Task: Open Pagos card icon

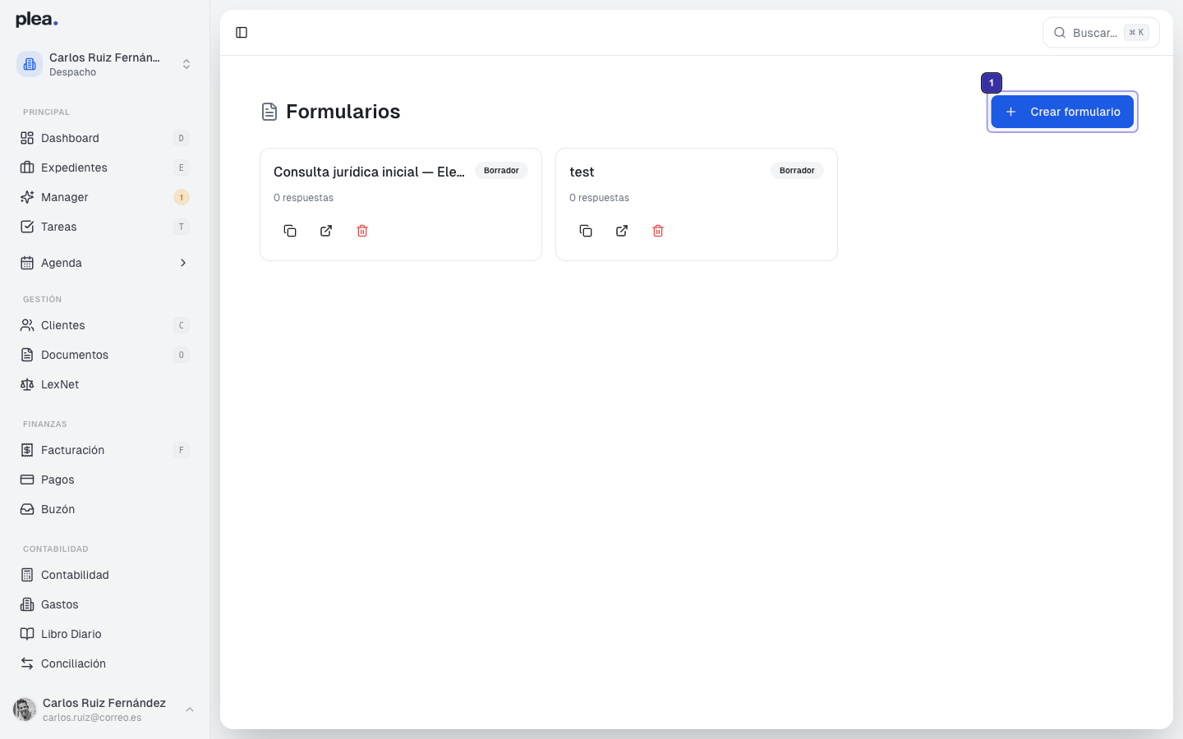Action: click(x=27, y=480)
